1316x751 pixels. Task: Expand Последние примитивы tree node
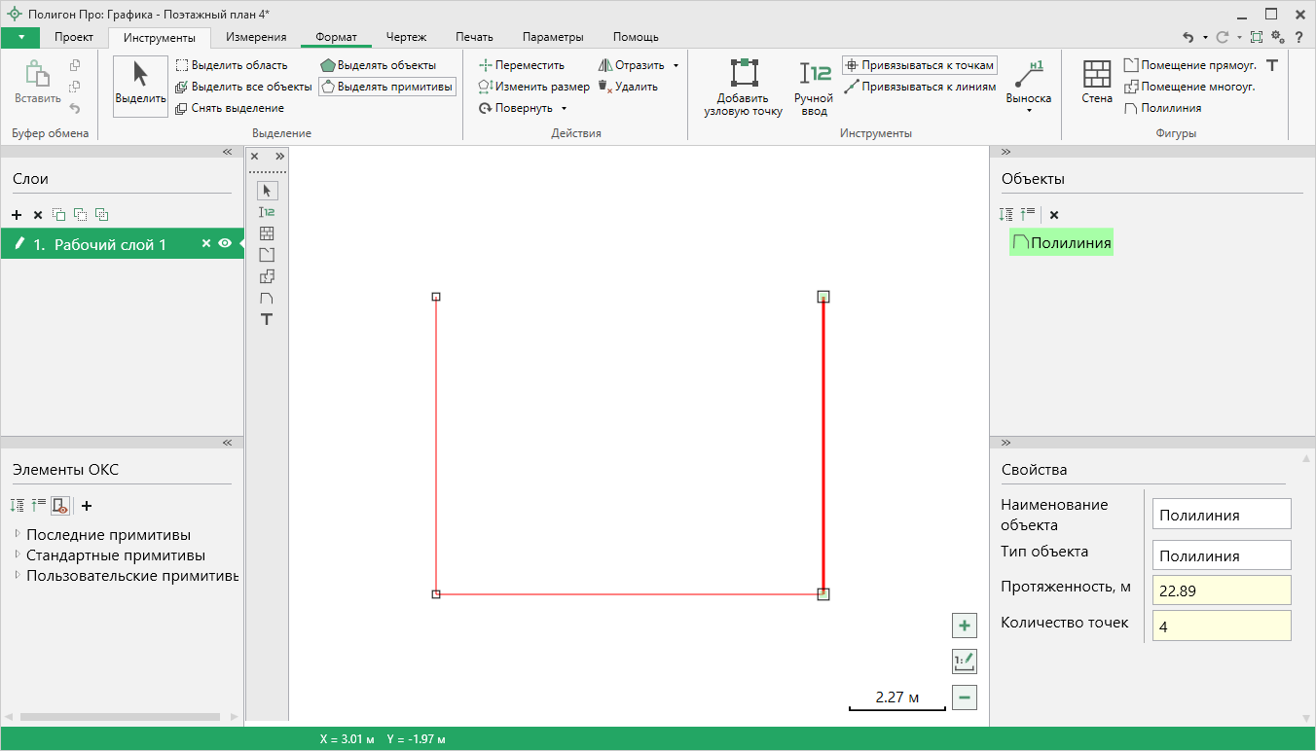pyautogui.click(x=18, y=535)
